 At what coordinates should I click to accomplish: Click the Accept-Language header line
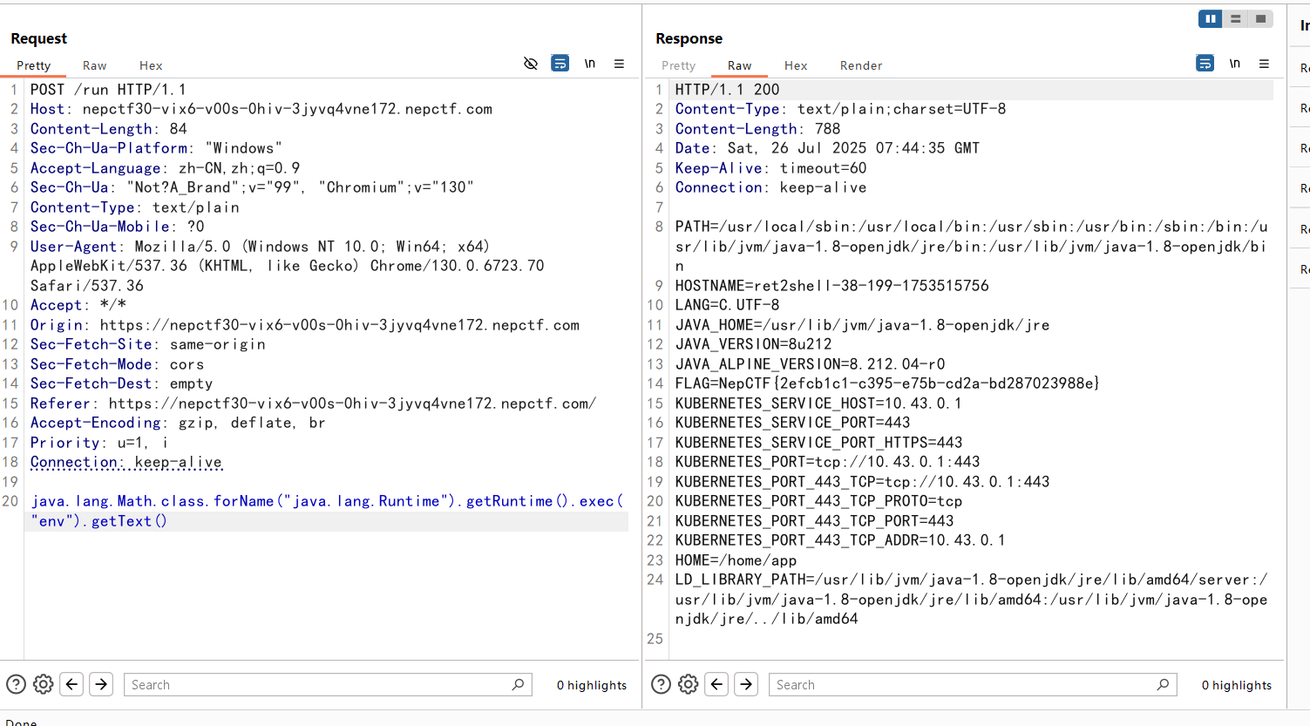pos(166,168)
